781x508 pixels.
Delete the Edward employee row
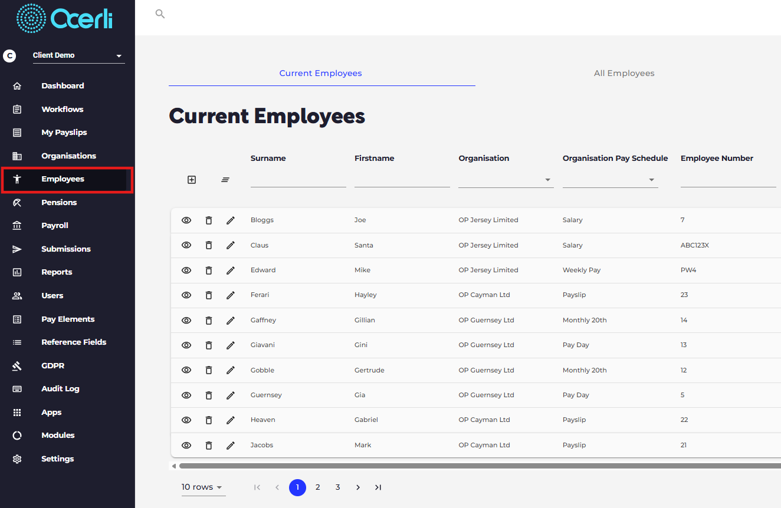(x=209, y=270)
